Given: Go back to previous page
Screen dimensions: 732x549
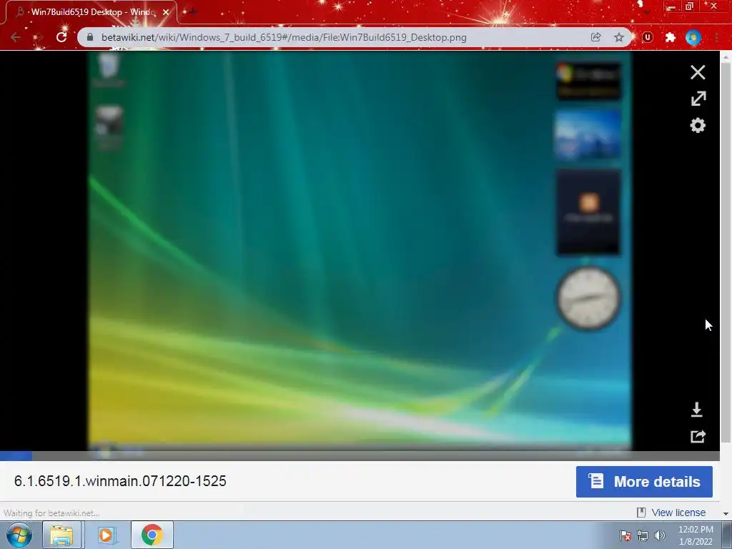Looking at the screenshot, I should (x=16, y=37).
